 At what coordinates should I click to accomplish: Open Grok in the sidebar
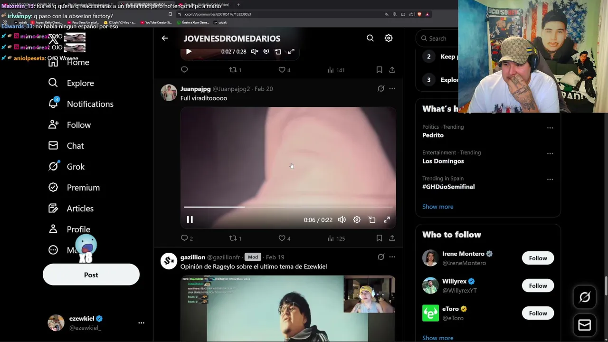click(x=66, y=167)
